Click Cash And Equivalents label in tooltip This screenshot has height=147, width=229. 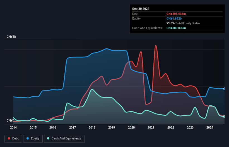tap(147, 28)
